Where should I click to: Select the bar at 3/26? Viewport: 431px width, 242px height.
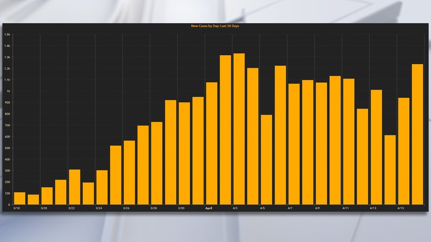pos(129,173)
